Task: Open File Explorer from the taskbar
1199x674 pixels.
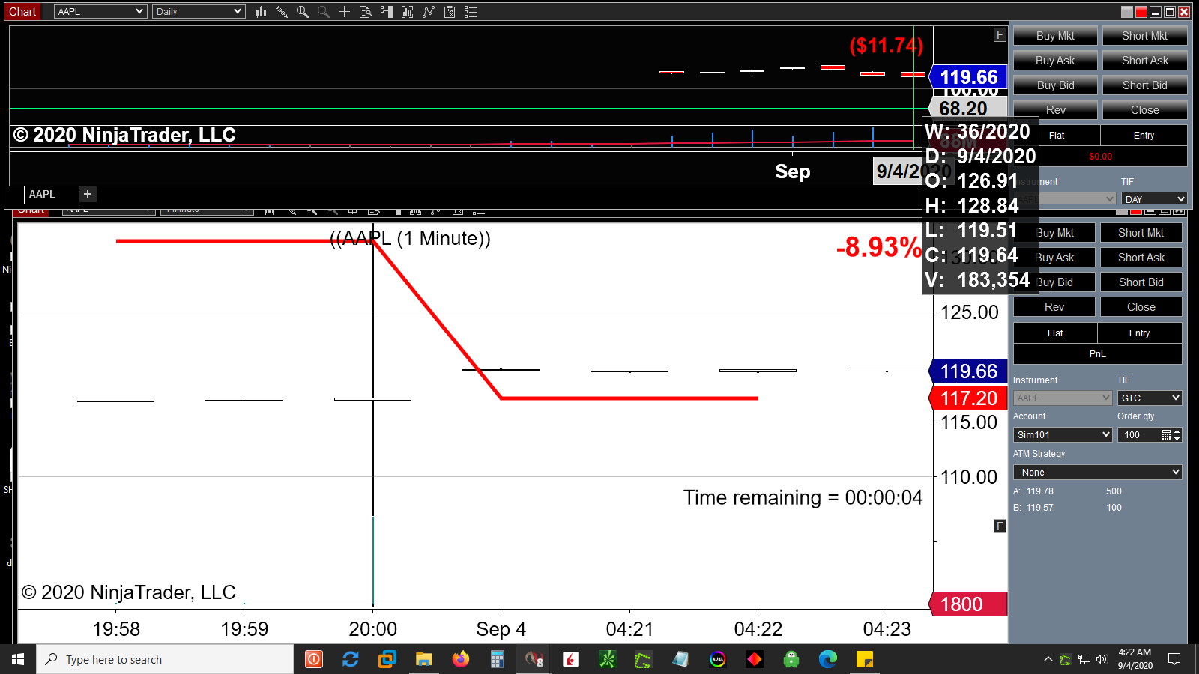Action: click(423, 659)
